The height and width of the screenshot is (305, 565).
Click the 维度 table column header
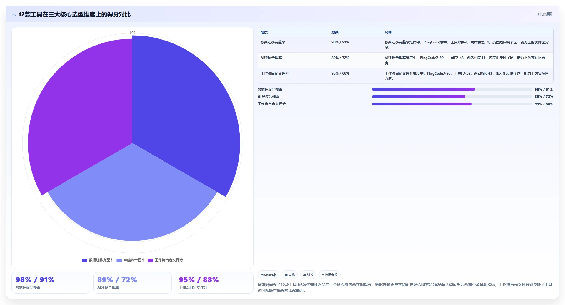264,32
